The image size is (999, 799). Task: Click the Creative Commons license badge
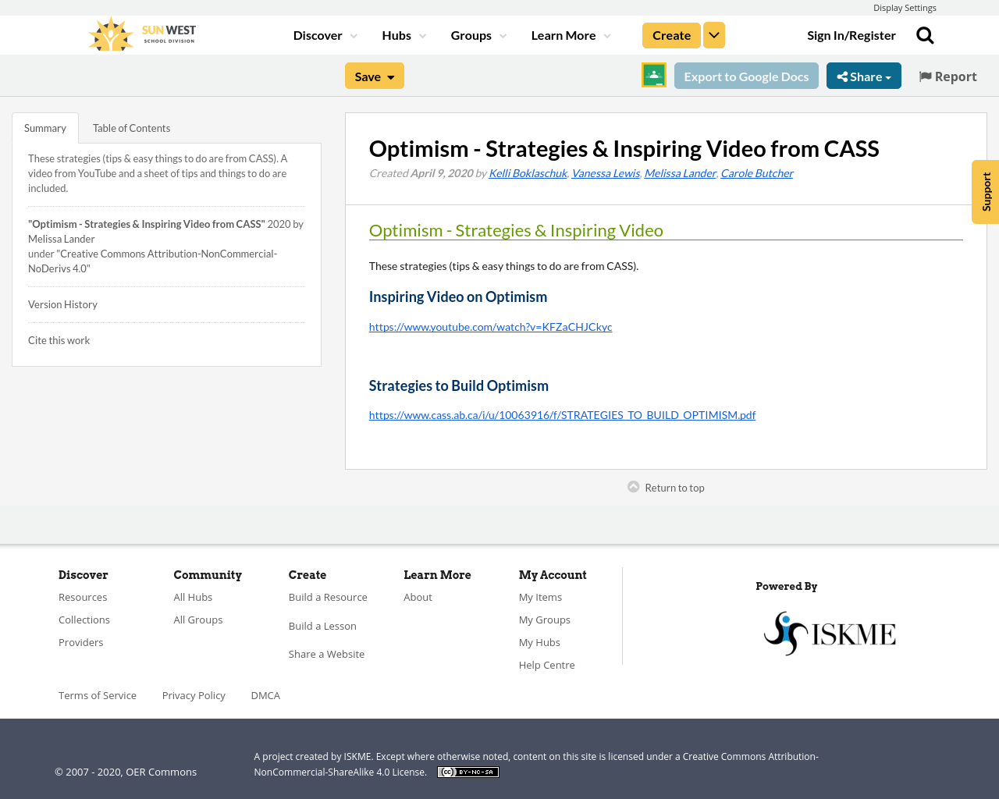468,771
